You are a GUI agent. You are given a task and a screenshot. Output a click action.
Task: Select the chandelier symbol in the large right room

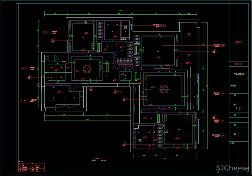[164, 89]
